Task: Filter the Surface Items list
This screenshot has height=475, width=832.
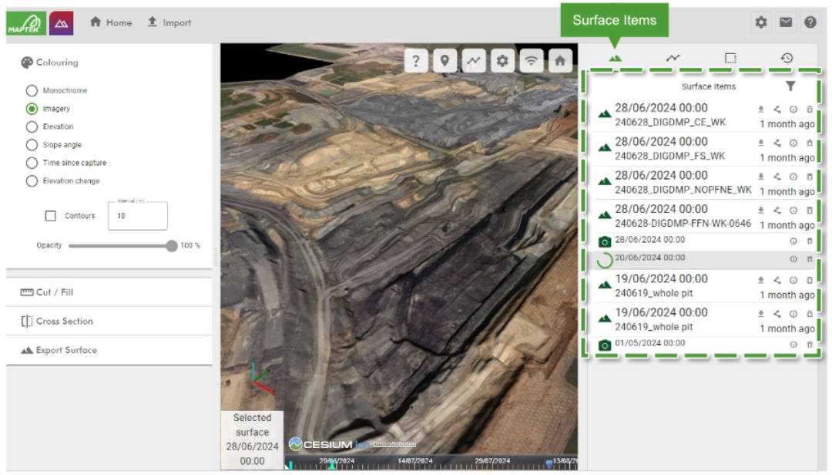Action: [x=790, y=86]
